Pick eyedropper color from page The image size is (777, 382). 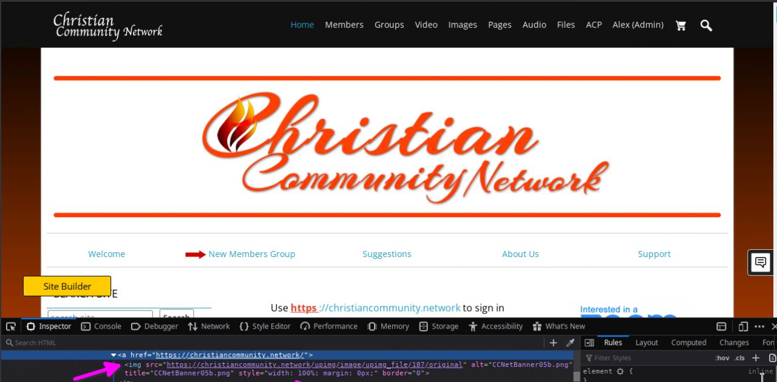[570, 343]
